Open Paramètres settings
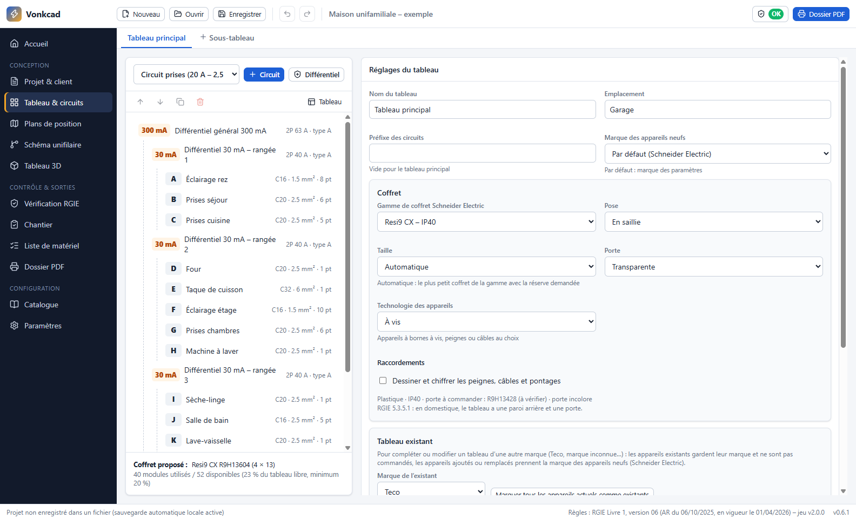 click(58, 326)
